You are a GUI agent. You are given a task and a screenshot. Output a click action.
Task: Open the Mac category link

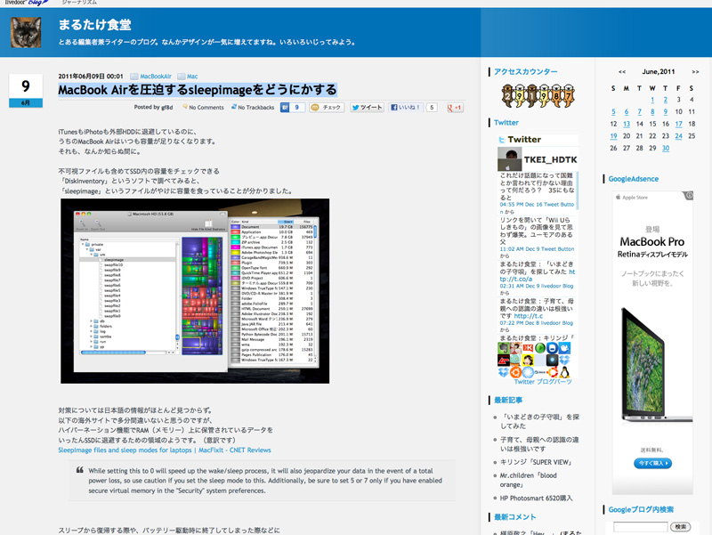[192, 77]
